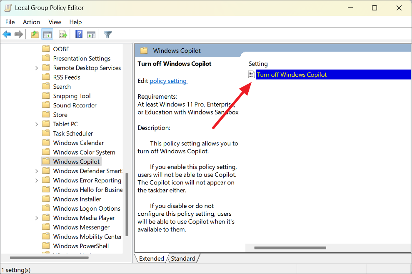Open Help via blue question mark icon
This screenshot has width=412, height=274.
click(79, 34)
